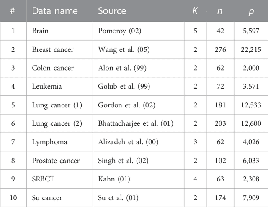Open the 'Bhattacharjee et al. (01)' citation

(x=135, y=123)
